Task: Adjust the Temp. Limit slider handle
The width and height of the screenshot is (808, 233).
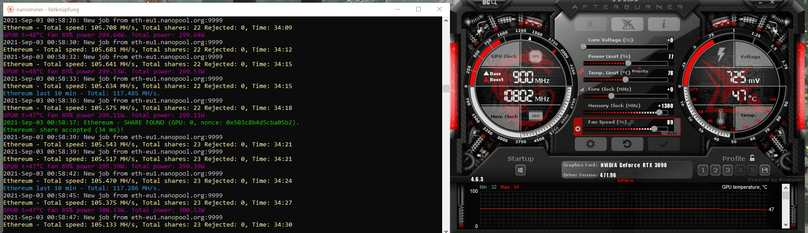Action: [x=626, y=79]
